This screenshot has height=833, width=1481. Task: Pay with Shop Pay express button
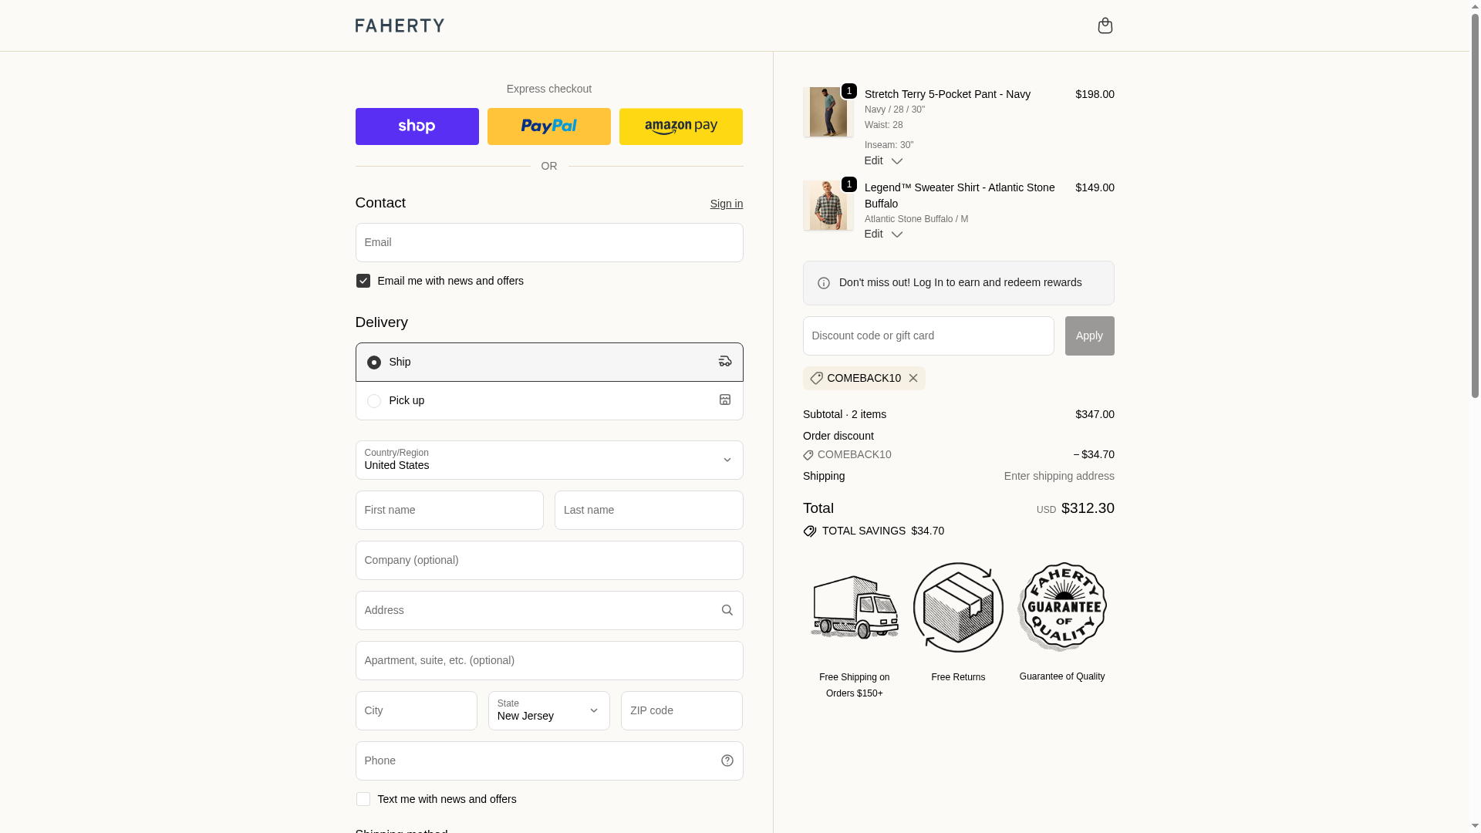(x=417, y=126)
